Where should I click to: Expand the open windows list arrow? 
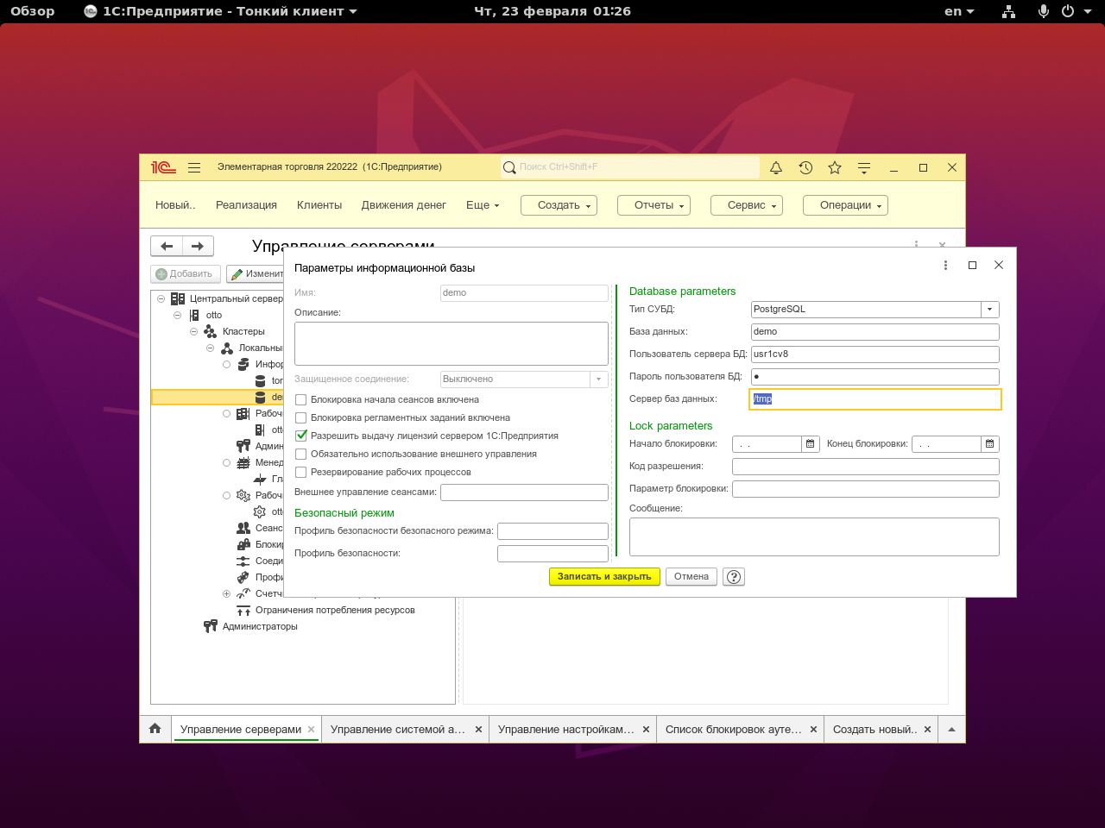[951, 729]
